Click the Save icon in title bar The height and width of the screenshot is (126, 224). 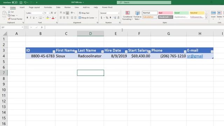[21, 2]
